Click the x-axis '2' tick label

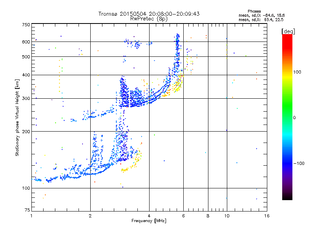(90, 216)
